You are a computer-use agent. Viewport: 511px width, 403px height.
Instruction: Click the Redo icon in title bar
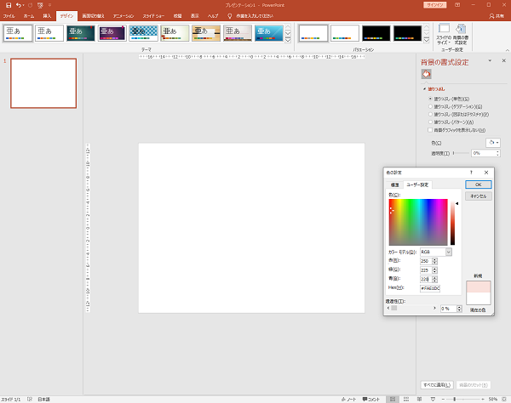coord(31,5)
